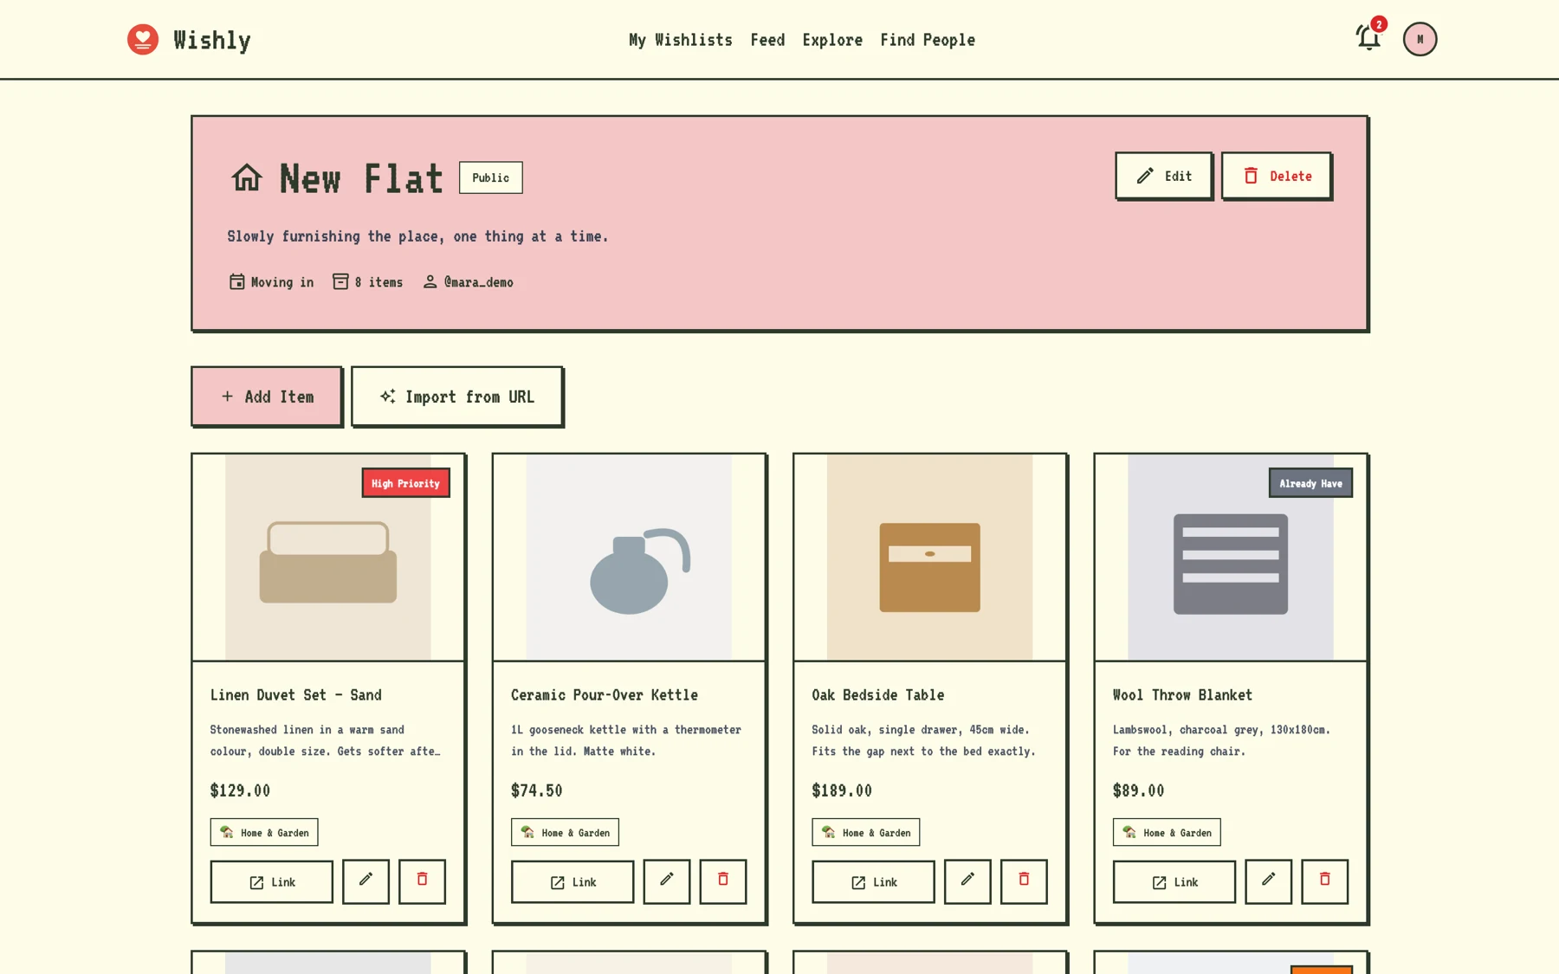Click the title Wool Throw Blanket
This screenshot has height=974, width=1559.
pyautogui.click(x=1182, y=694)
